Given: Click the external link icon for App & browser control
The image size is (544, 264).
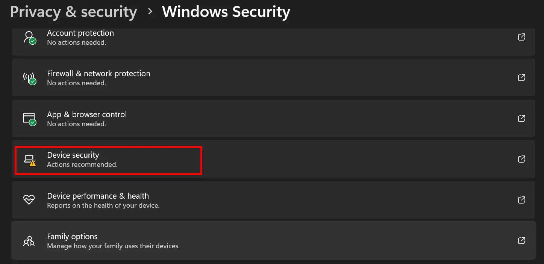Looking at the screenshot, I should [x=521, y=118].
